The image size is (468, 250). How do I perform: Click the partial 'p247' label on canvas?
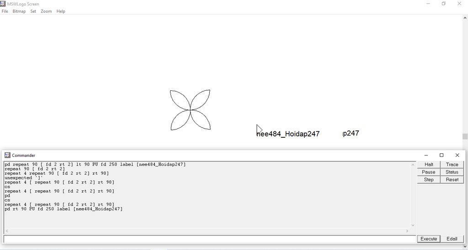[350, 133]
